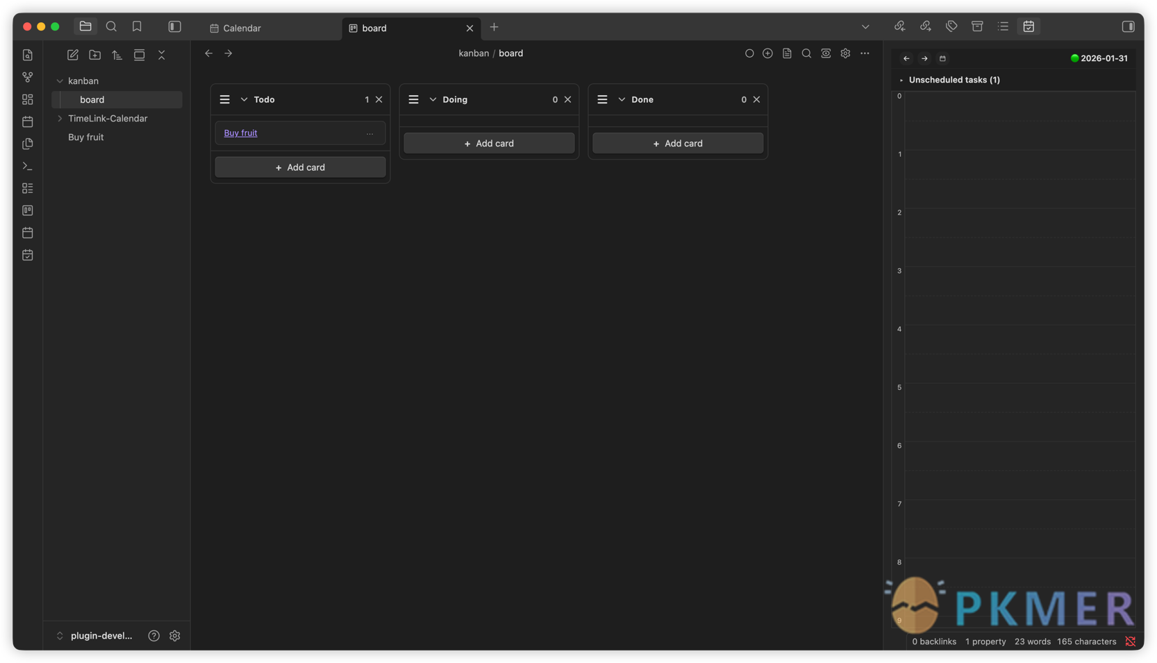Collapse the kanban folder in the tree
Image resolution: width=1157 pixels, height=663 pixels.
tap(60, 81)
